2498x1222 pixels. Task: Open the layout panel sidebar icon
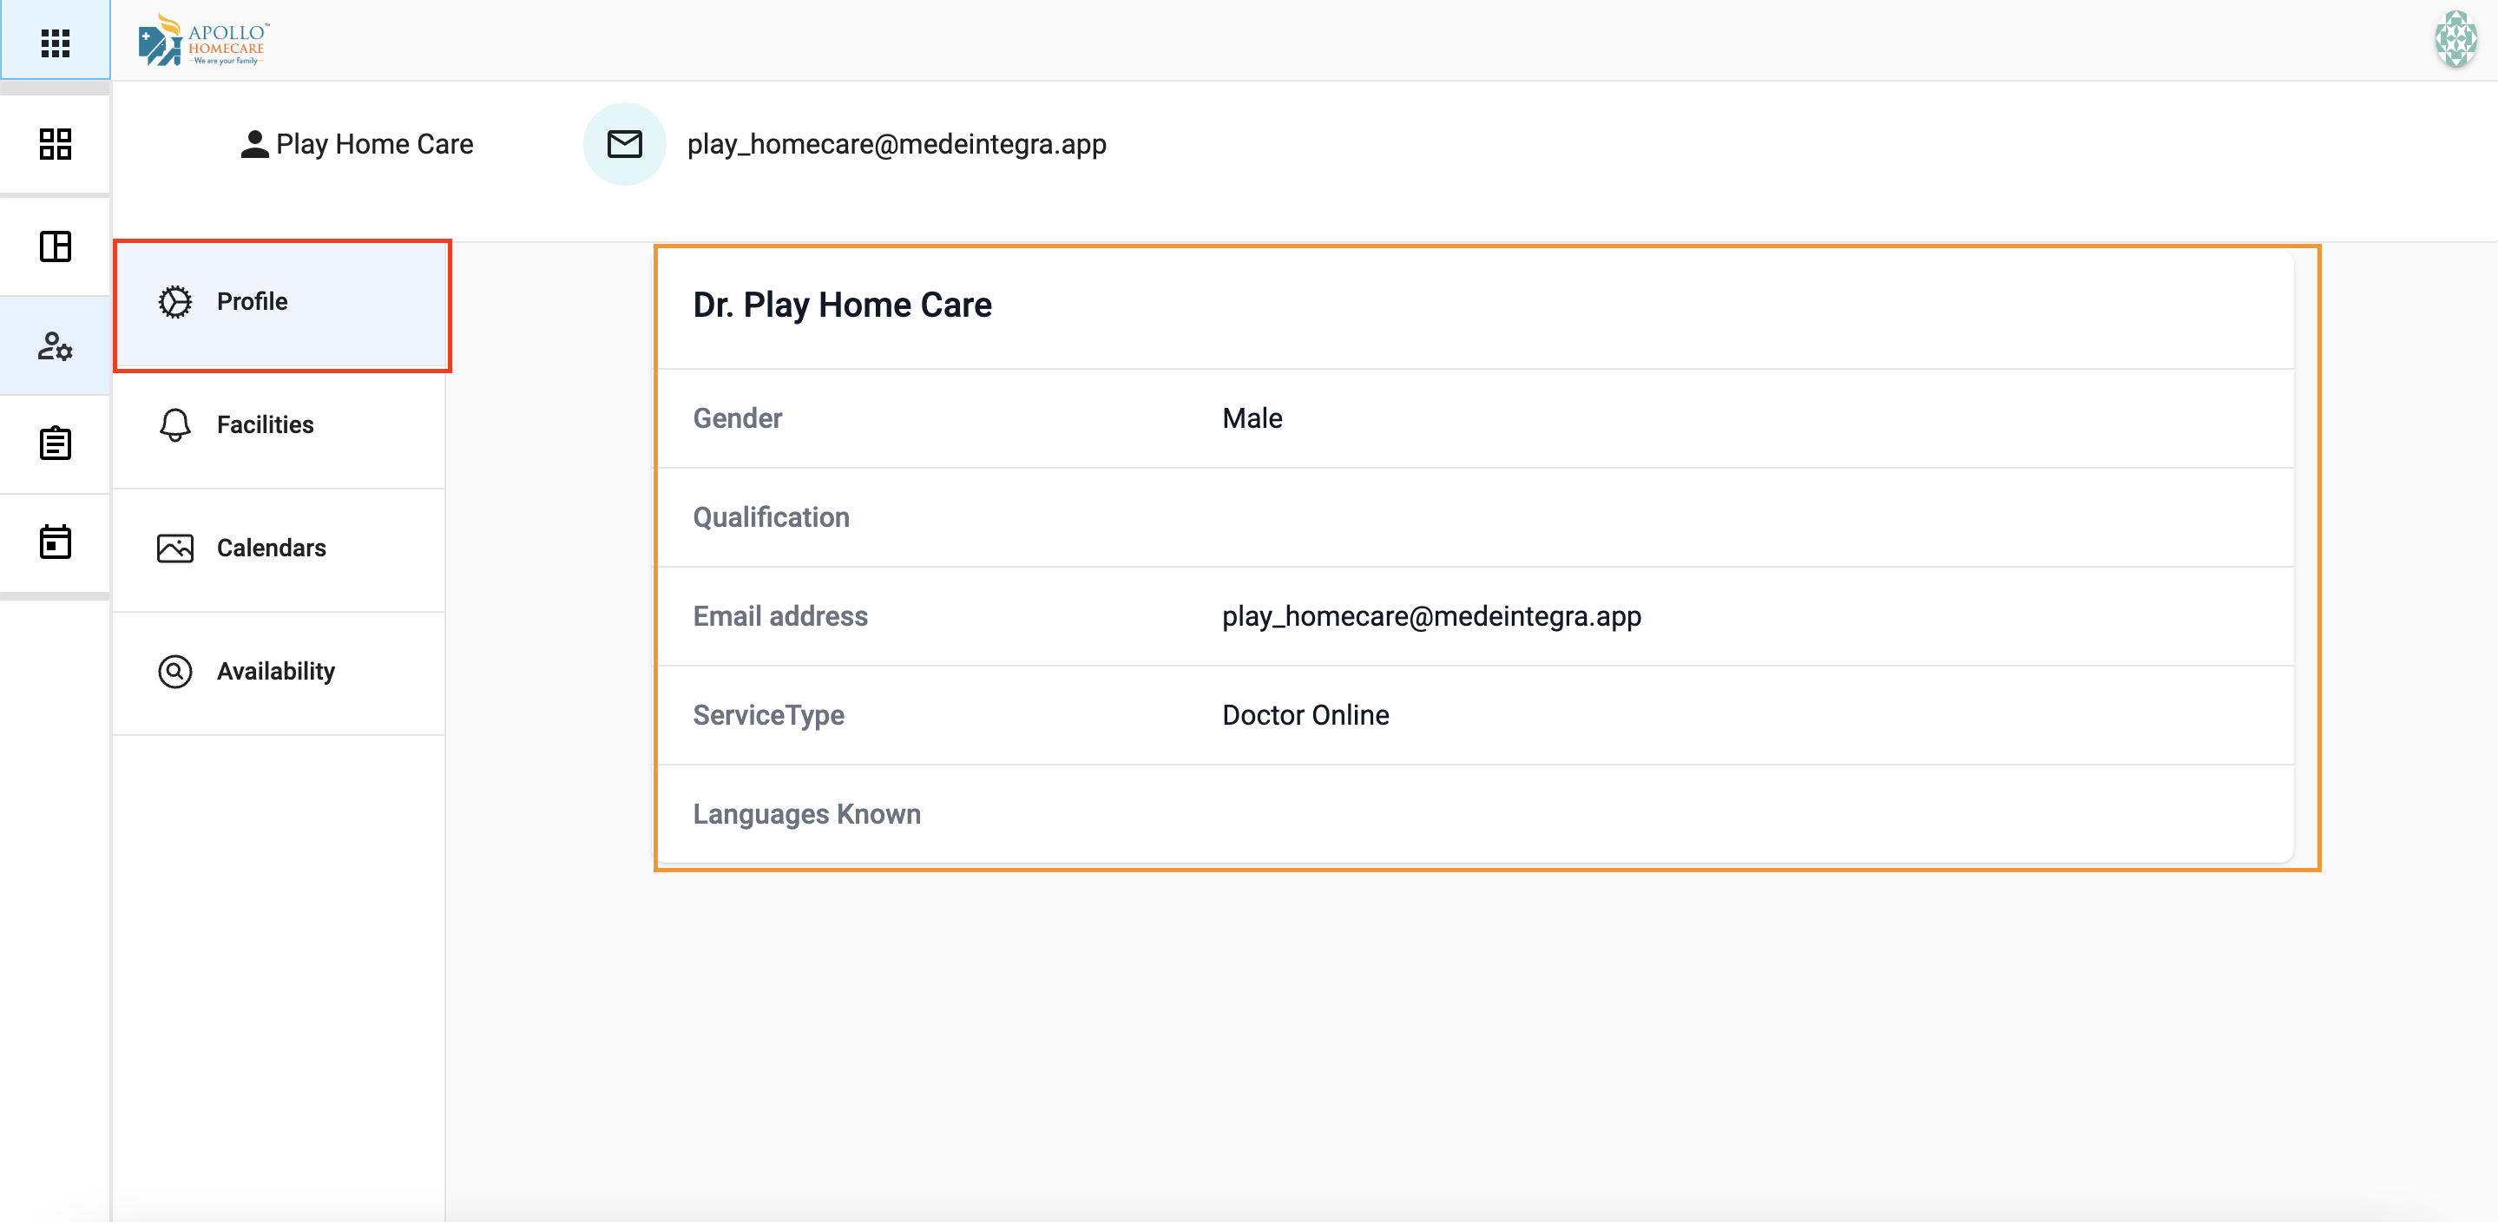tap(56, 246)
